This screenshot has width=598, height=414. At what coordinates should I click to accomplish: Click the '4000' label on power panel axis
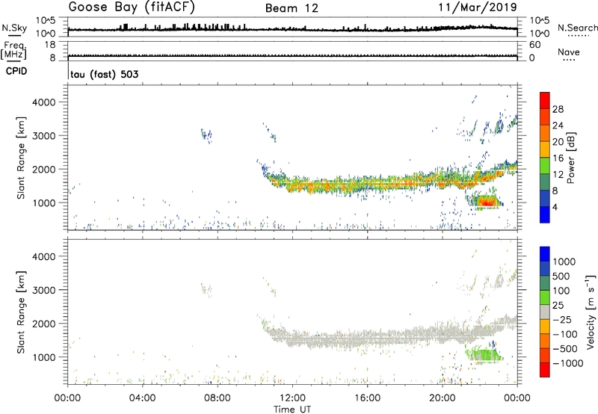[43, 102]
